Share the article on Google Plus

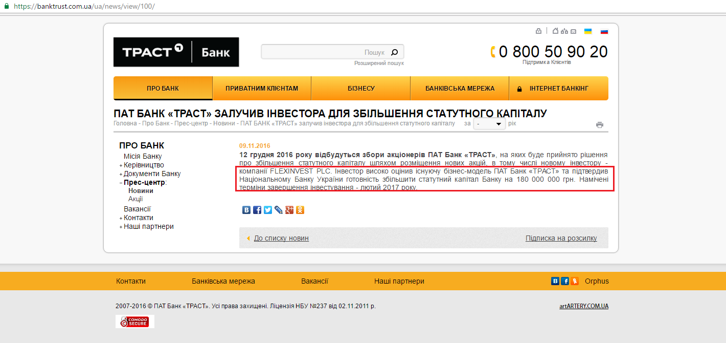(289, 210)
